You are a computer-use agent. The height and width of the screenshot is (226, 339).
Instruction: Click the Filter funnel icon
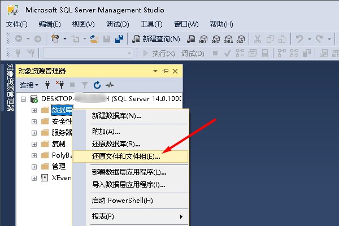[x=85, y=85]
